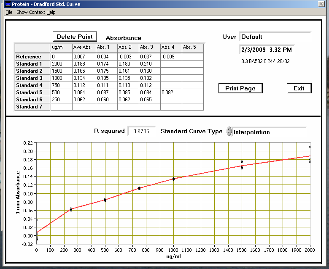The height and width of the screenshot is (269, 329).
Task: Click the 1 mm Absorbance axis label
Action: point(18,193)
